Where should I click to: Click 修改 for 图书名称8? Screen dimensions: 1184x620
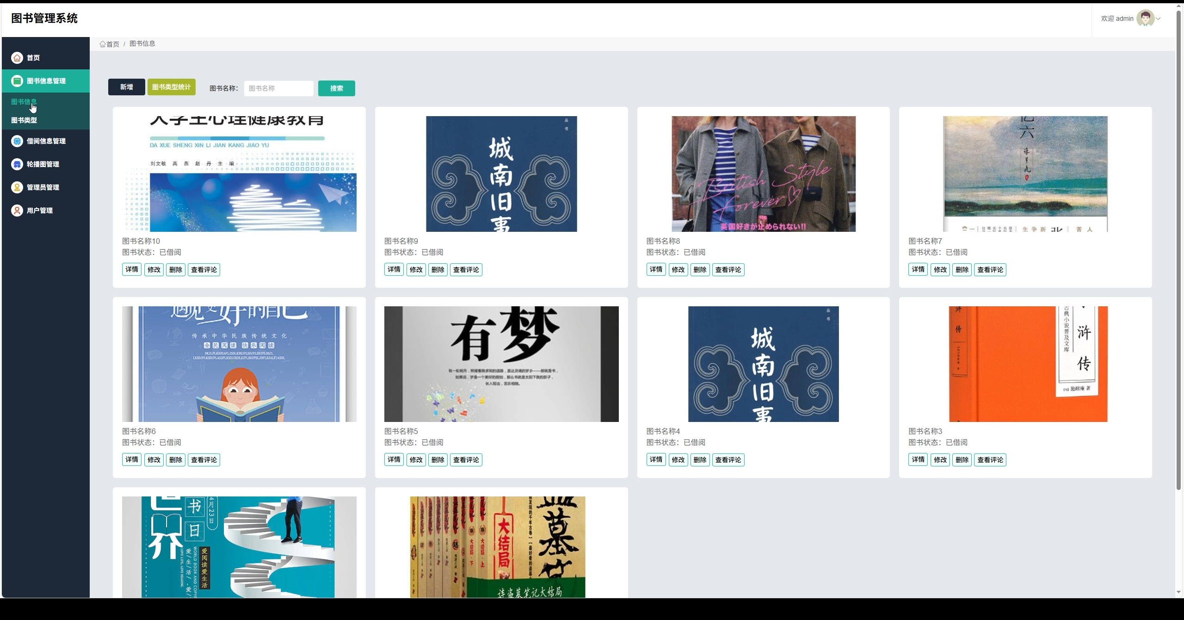(x=678, y=269)
